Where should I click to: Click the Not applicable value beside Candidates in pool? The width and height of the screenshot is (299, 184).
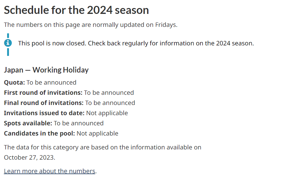97,133
